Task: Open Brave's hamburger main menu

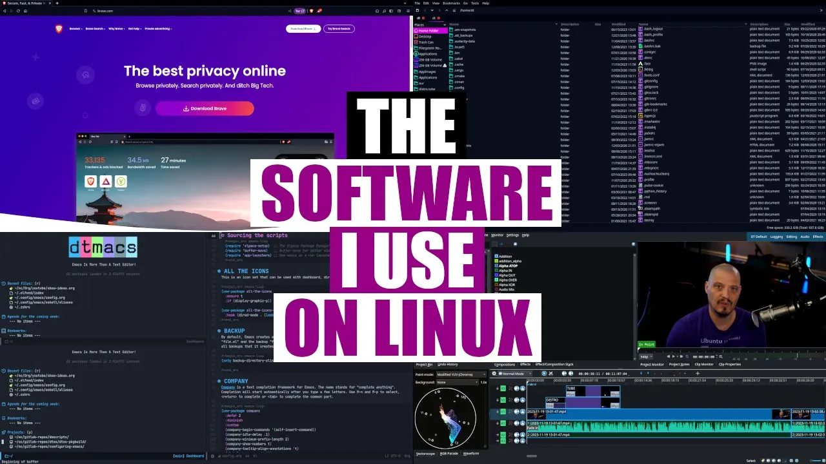Action: tap(407, 10)
